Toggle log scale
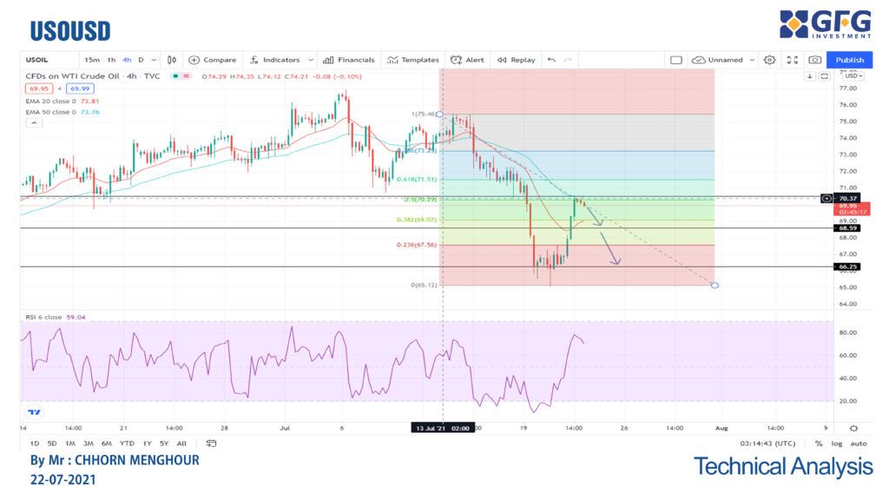This screenshot has height=500, width=889. pyautogui.click(x=837, y=443)
